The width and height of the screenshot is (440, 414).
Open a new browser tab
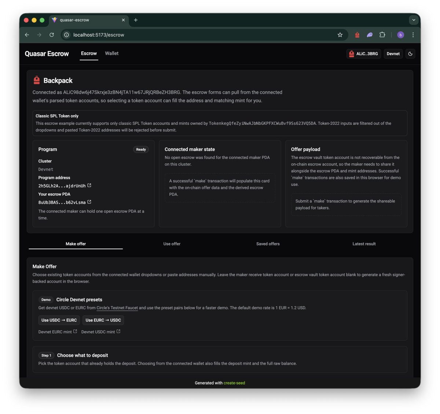tap(136, 20)
